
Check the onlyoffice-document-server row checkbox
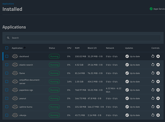click(x=7, y=82)
